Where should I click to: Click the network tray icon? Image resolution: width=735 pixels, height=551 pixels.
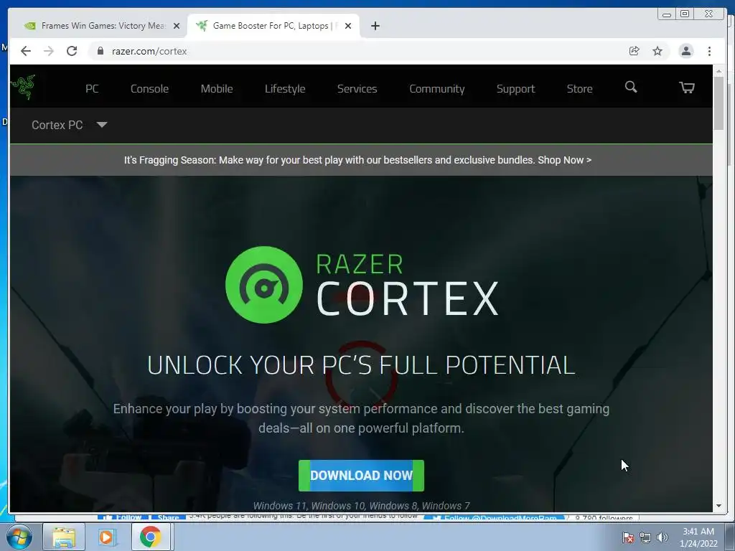pos(645,537)
